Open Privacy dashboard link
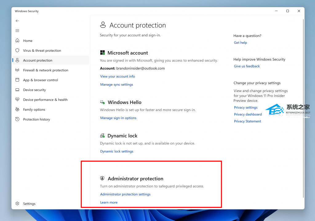Image resolution: width=315 pixels, height=221 pixels. [x=248, y=115]
